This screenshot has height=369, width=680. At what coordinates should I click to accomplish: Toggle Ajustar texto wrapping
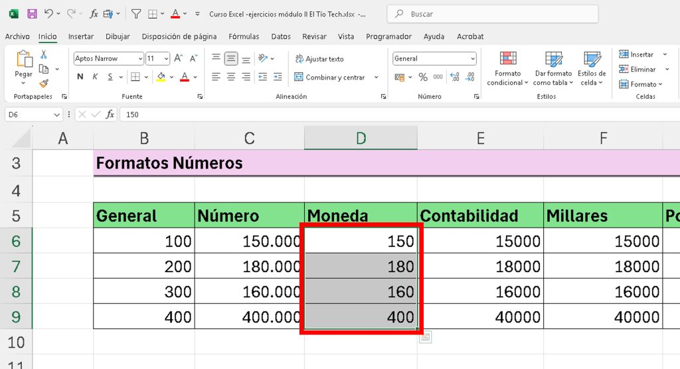coord(319,59)
